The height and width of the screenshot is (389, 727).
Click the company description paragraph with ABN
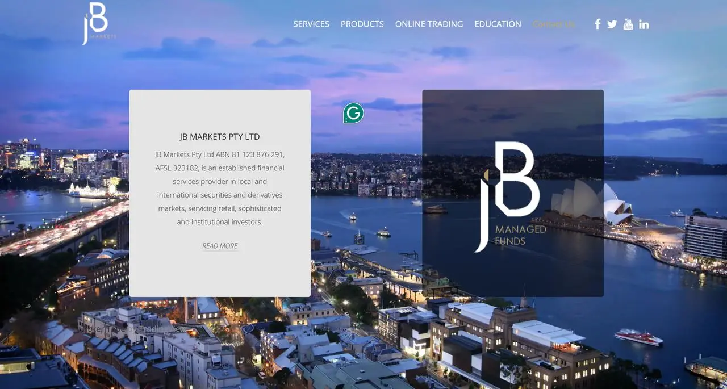(x=220, y=188)
